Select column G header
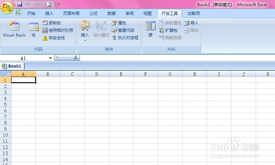This screenshot has height=165, width=275. (170, 74)
